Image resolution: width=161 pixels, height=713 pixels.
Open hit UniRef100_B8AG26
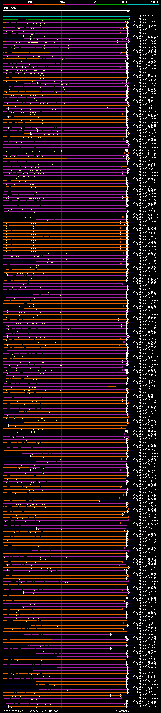click(x=144, y=64)
